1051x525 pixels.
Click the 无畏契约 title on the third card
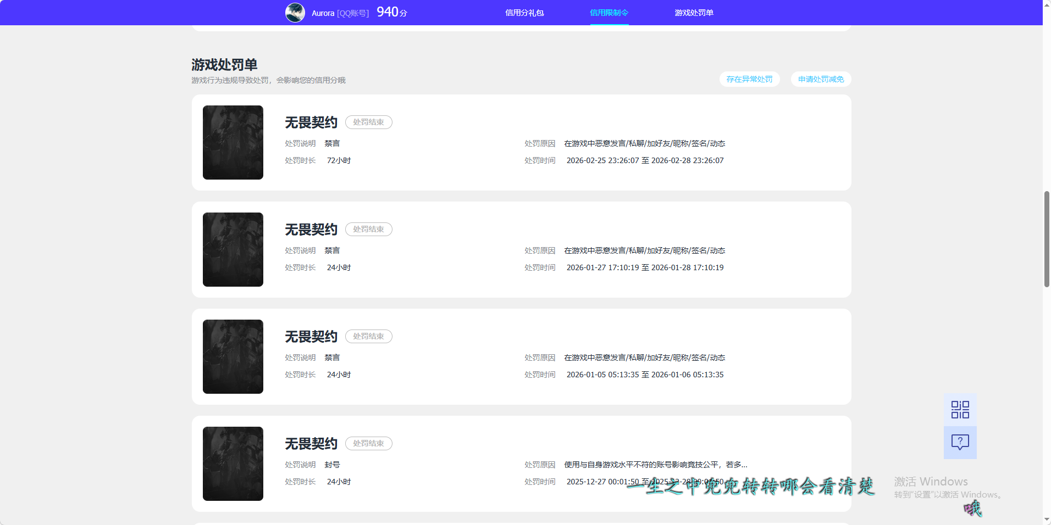311,336
